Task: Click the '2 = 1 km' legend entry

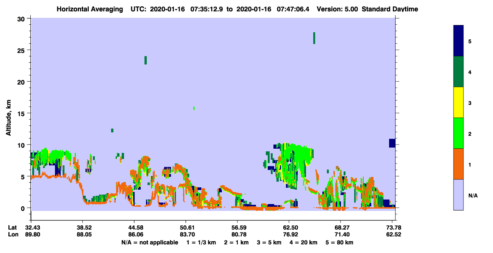Action: tap(236, 242)
